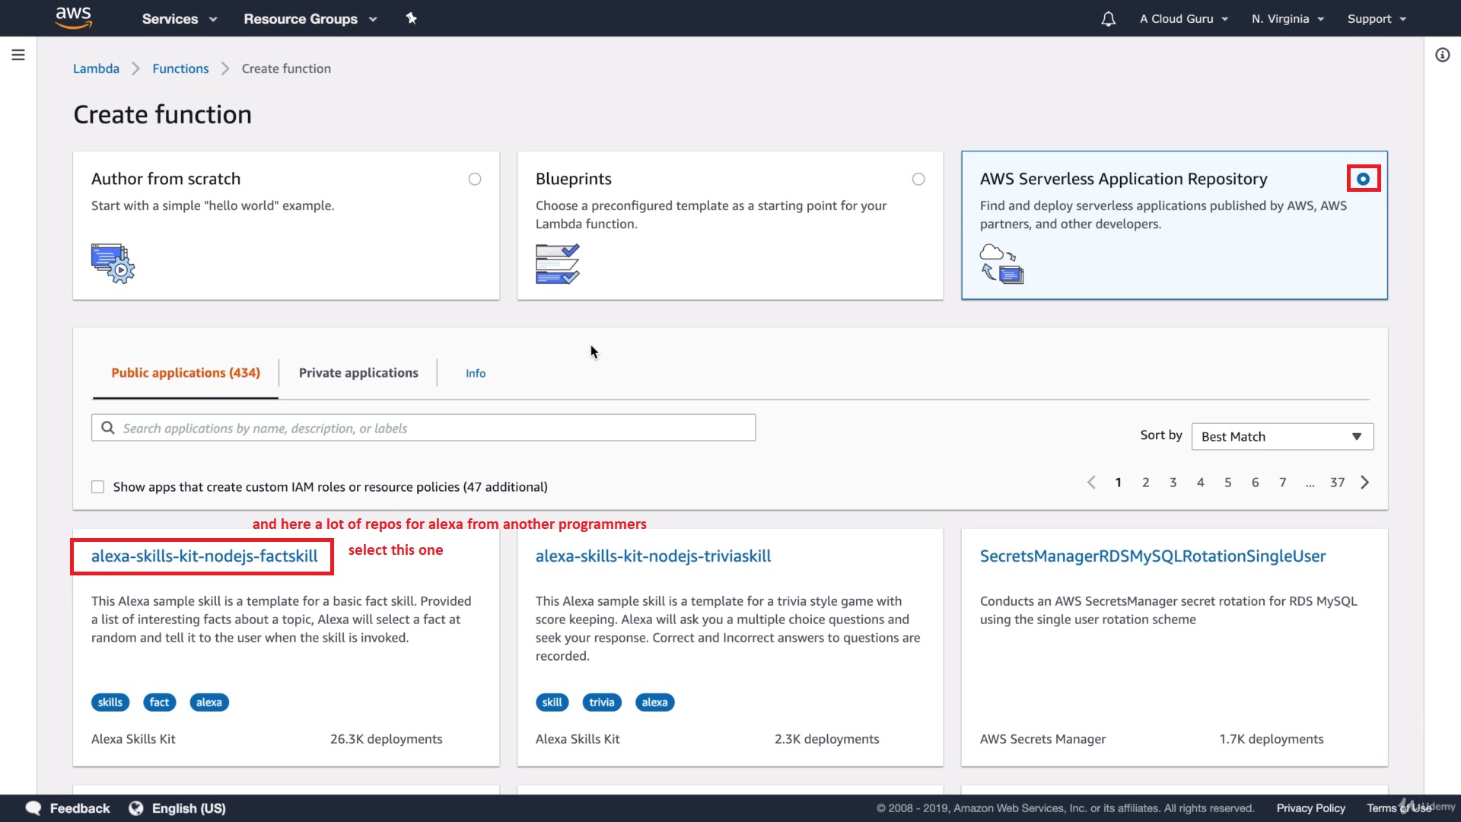1461x822 pixels.
Task: Click the Functions breadcrumb link
Action: point(180,68)
